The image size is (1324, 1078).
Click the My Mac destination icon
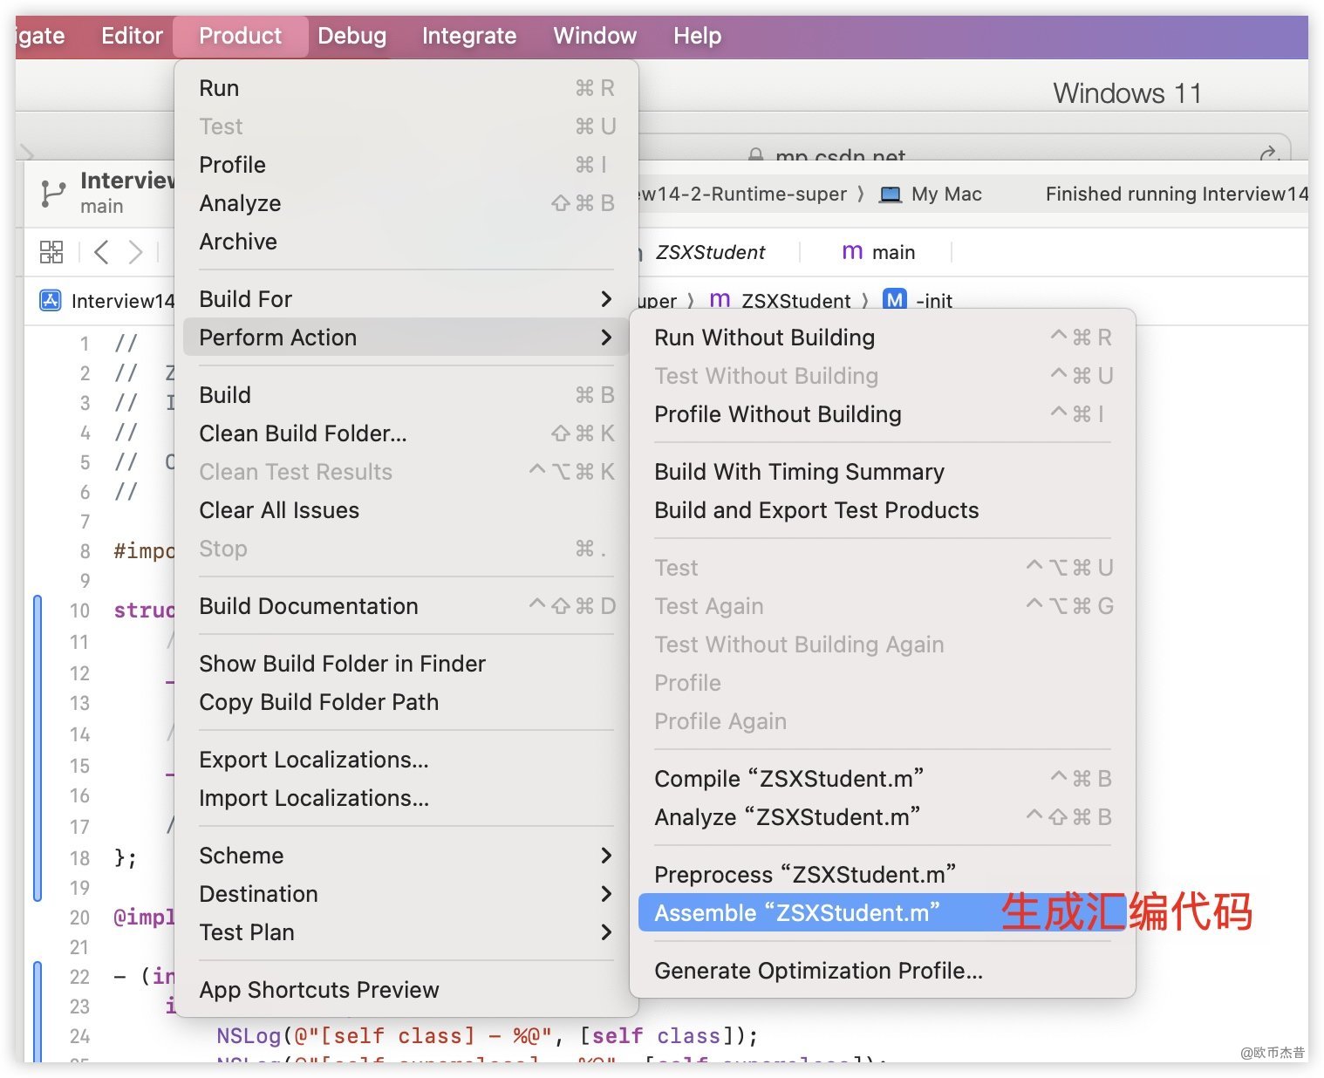tap(890, 194)
